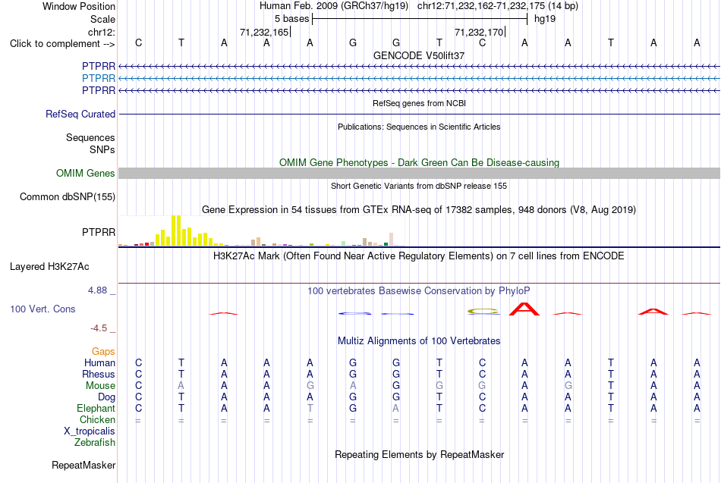Click the gray OMIM Genes item bar
This screenshot has width=721, height=483.
coord(420,173)
